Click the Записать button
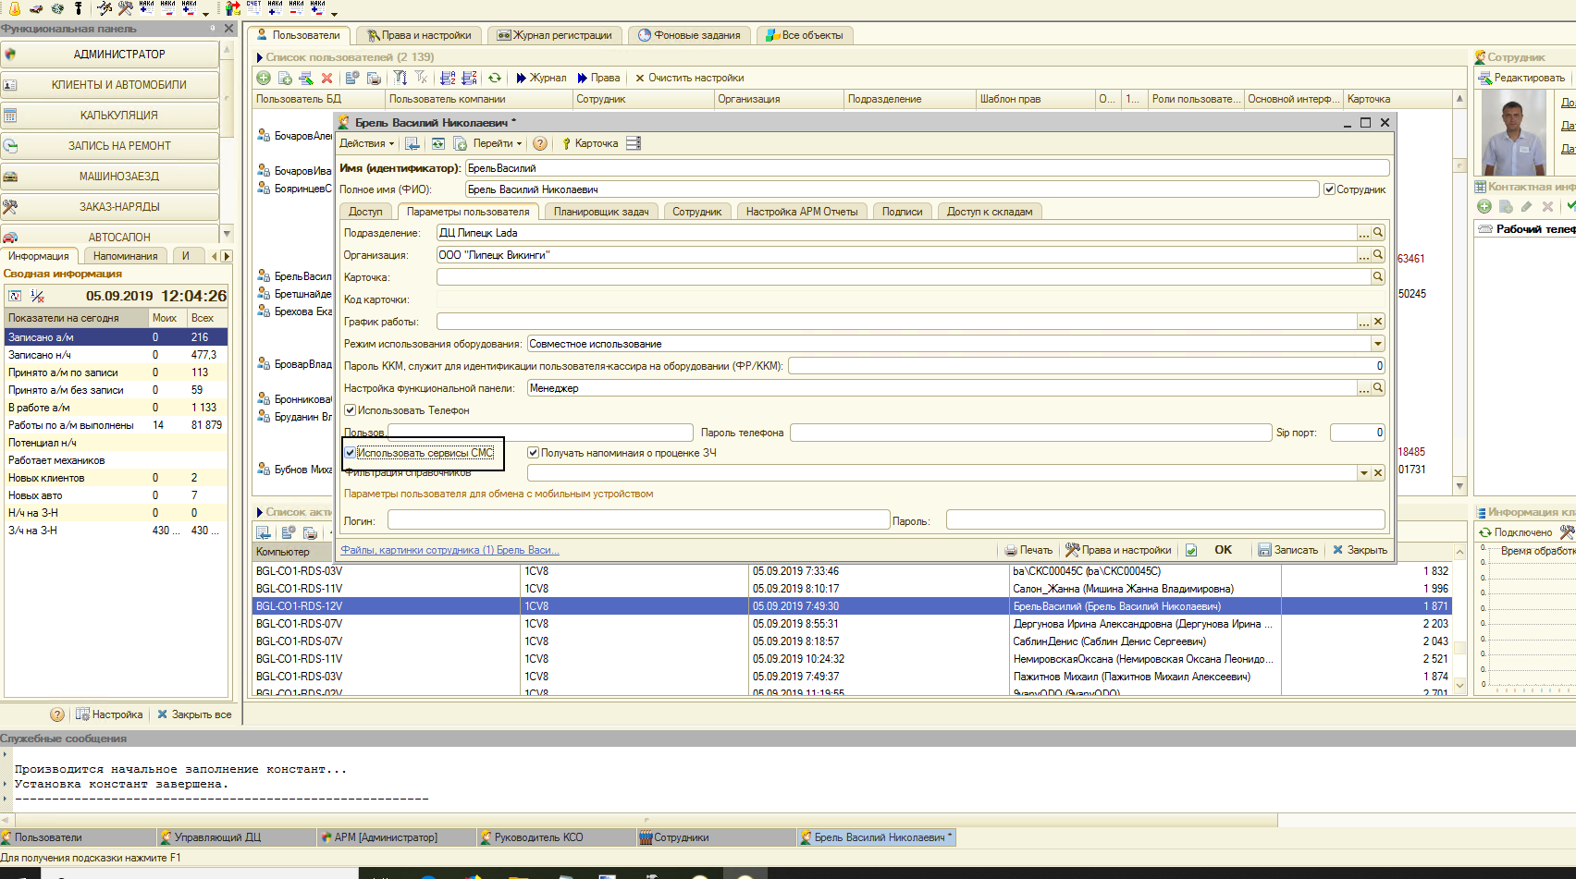This screenshot has height=879, width=1576. pyautogui.click(x=1287, y=550)
